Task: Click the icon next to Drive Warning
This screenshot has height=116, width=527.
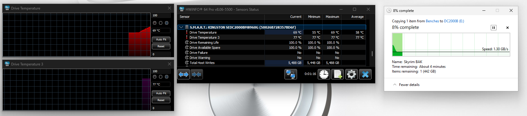Action: tap(187, 57)
